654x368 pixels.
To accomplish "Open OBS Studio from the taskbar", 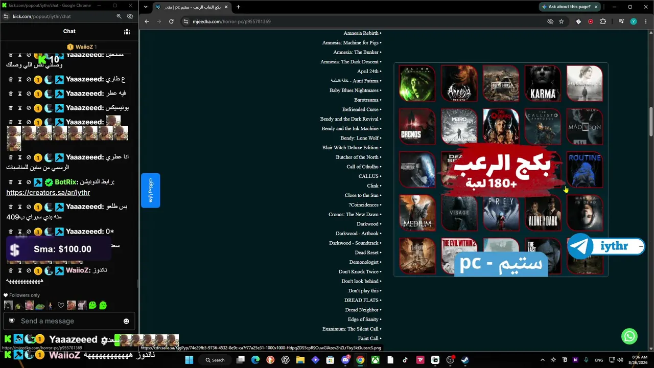I will (x=450, y=360).
